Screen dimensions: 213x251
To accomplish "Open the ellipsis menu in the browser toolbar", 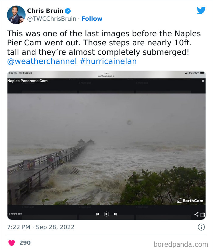I will [106, 72].
